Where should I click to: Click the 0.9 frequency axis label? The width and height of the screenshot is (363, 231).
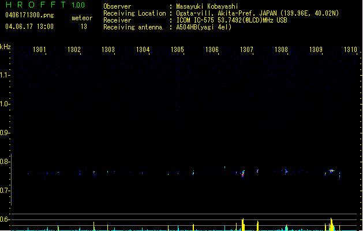(x=4, y=133)
